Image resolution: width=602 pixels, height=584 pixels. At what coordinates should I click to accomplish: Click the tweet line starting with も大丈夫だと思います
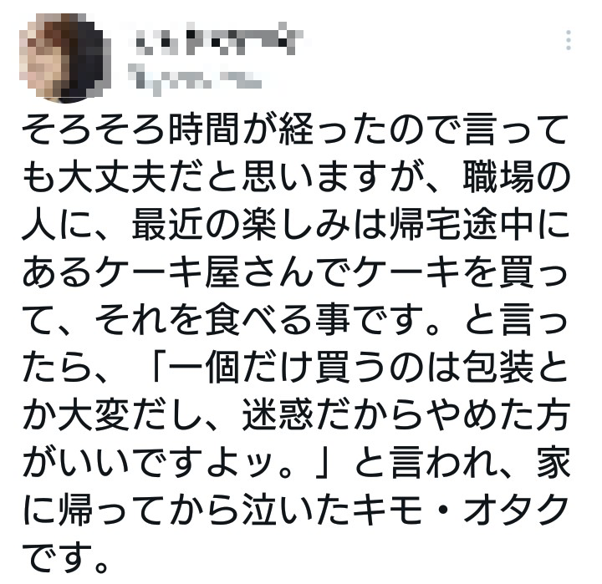pyautogui.click(x=295, y=177)
